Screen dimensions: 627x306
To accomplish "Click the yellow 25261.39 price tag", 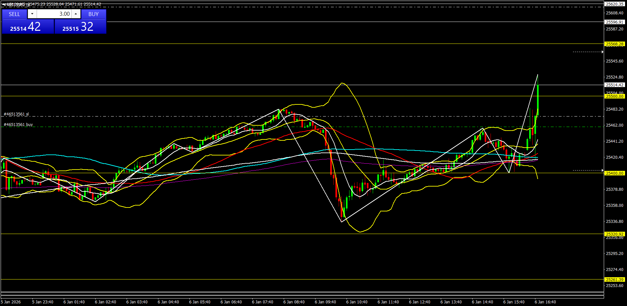I will [614, 279].
